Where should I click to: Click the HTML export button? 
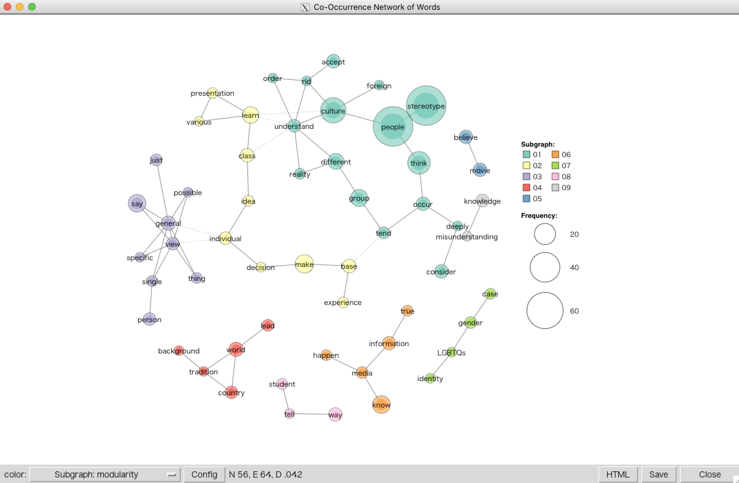[x=618, y=474]
